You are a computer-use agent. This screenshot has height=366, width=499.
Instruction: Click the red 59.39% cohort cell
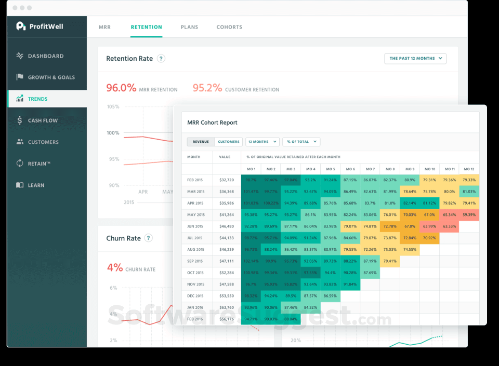tap(469, 215)
